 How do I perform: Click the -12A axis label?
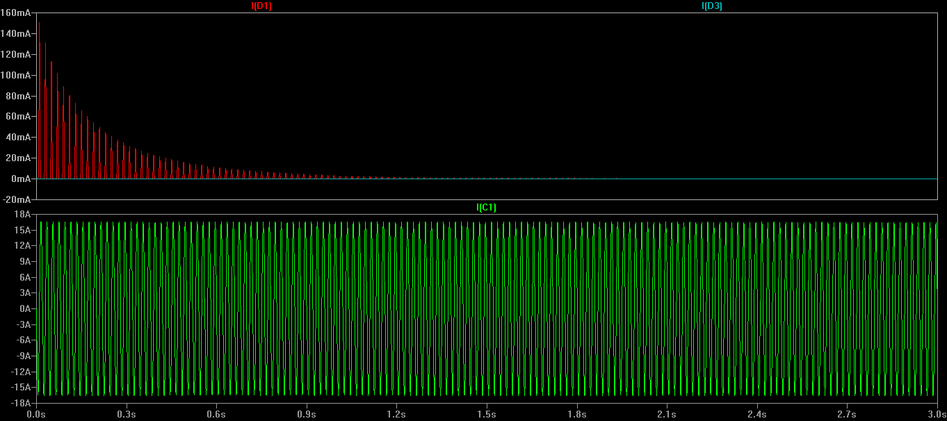pyautogui.click(x=22, y=371)
